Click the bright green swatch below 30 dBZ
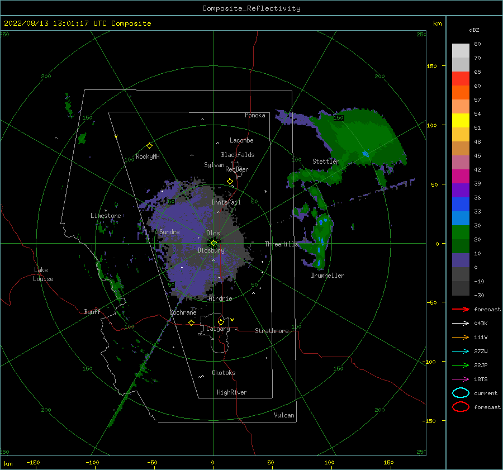 [461, 232]
